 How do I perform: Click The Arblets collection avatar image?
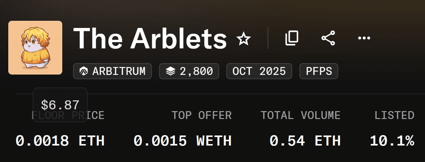click(x=35, y=48)
